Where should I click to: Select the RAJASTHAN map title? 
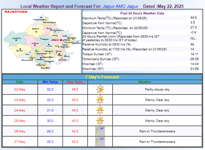[x=16, y=12]
